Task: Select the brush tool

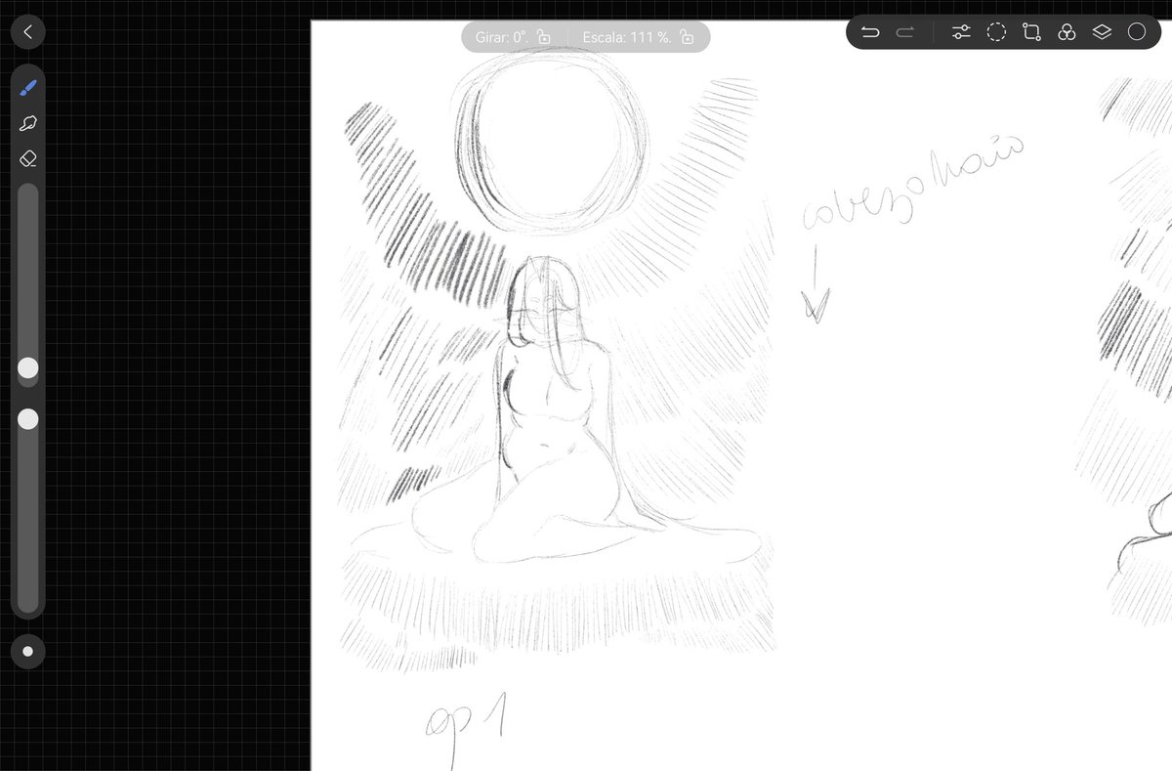Action: click(28, 88)
